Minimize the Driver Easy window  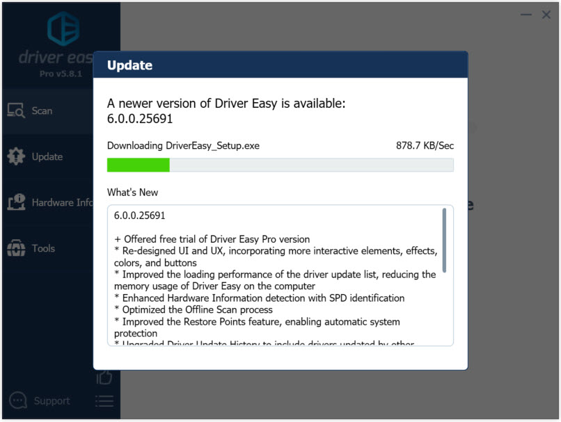526,15
